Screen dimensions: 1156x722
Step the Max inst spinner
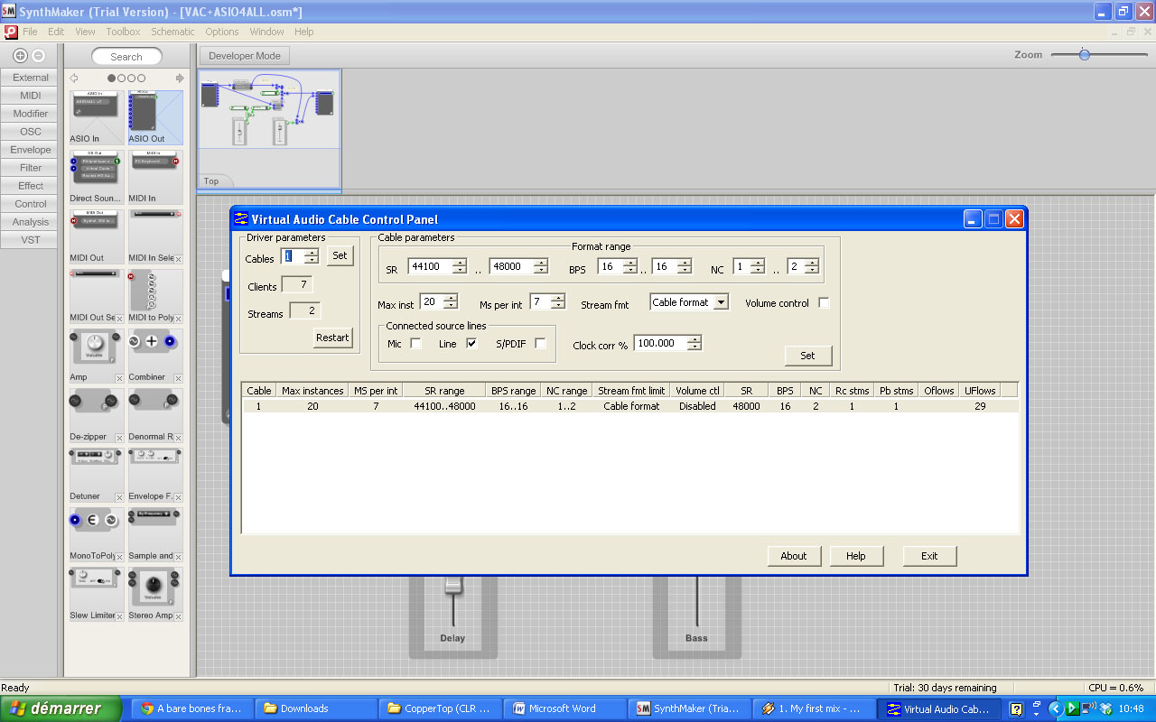pyautogui.click(x=450, y=301)
